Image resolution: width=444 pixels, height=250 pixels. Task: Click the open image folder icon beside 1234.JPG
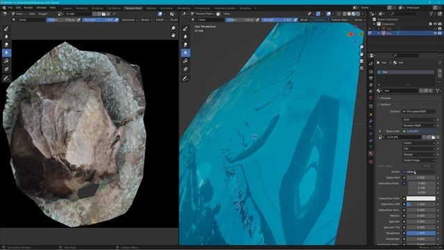[x=433, y=137]
